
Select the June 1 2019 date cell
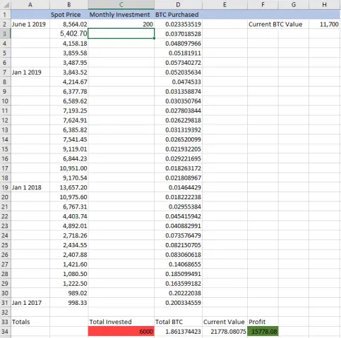coord(30,24)
